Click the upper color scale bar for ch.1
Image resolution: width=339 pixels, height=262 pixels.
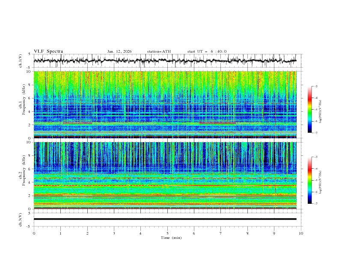pyautogui.click(x=309, y=109)
